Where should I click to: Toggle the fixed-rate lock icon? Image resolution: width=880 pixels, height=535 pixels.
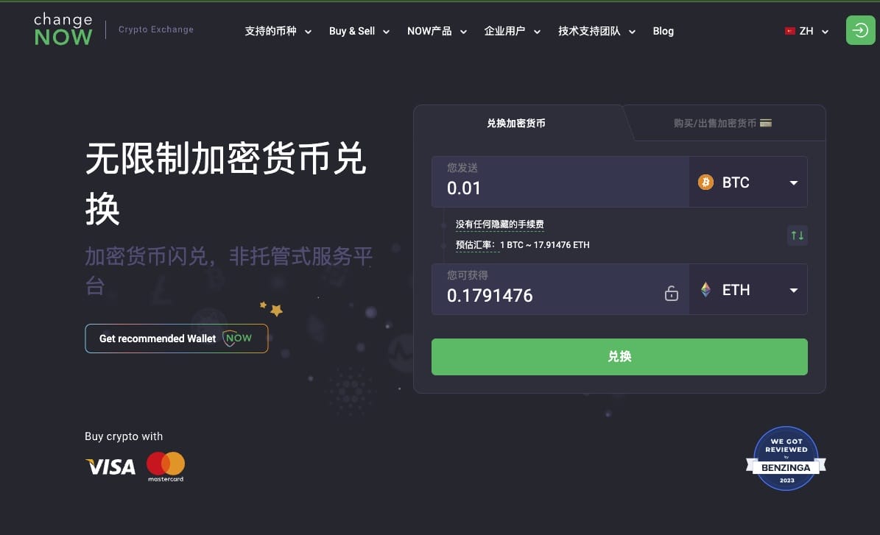click(x=671, y=294)
